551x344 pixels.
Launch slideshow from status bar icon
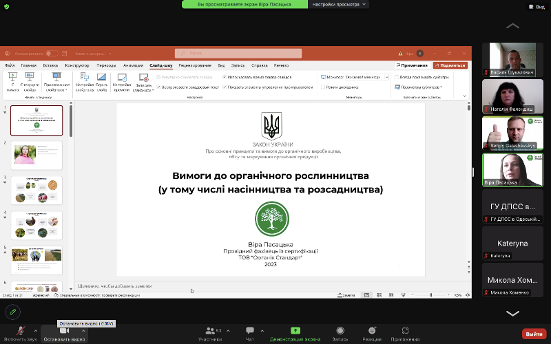click(x=404, y=295)
